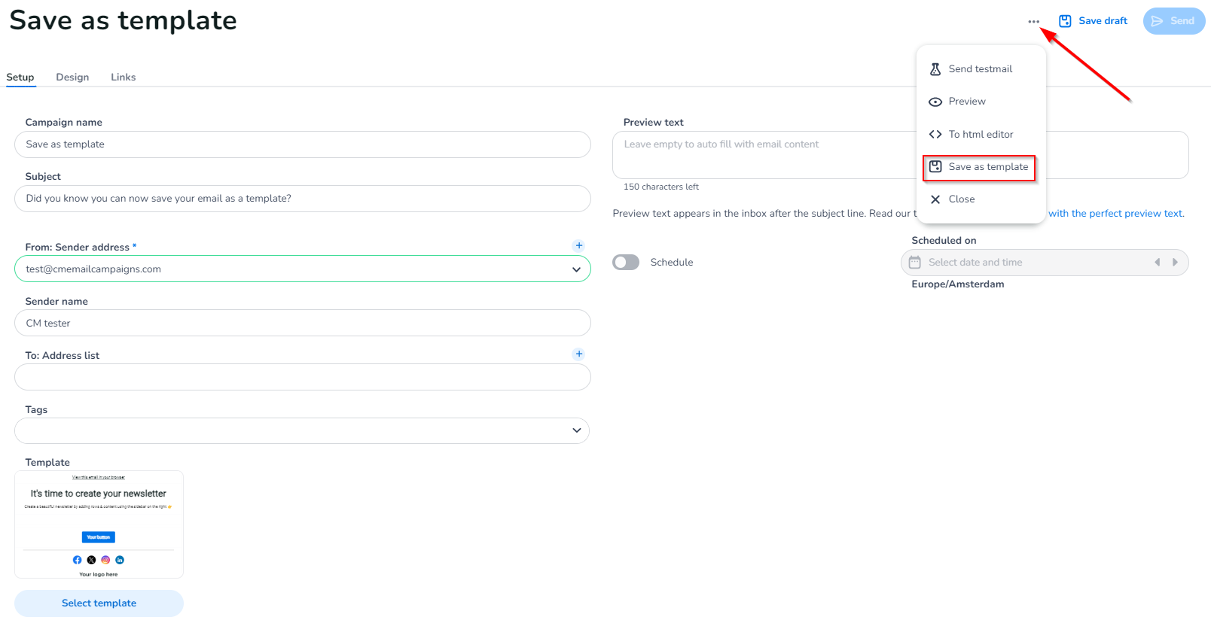
Task: Click the newsletter template thumbnail
Action: (x=99, y=524)
